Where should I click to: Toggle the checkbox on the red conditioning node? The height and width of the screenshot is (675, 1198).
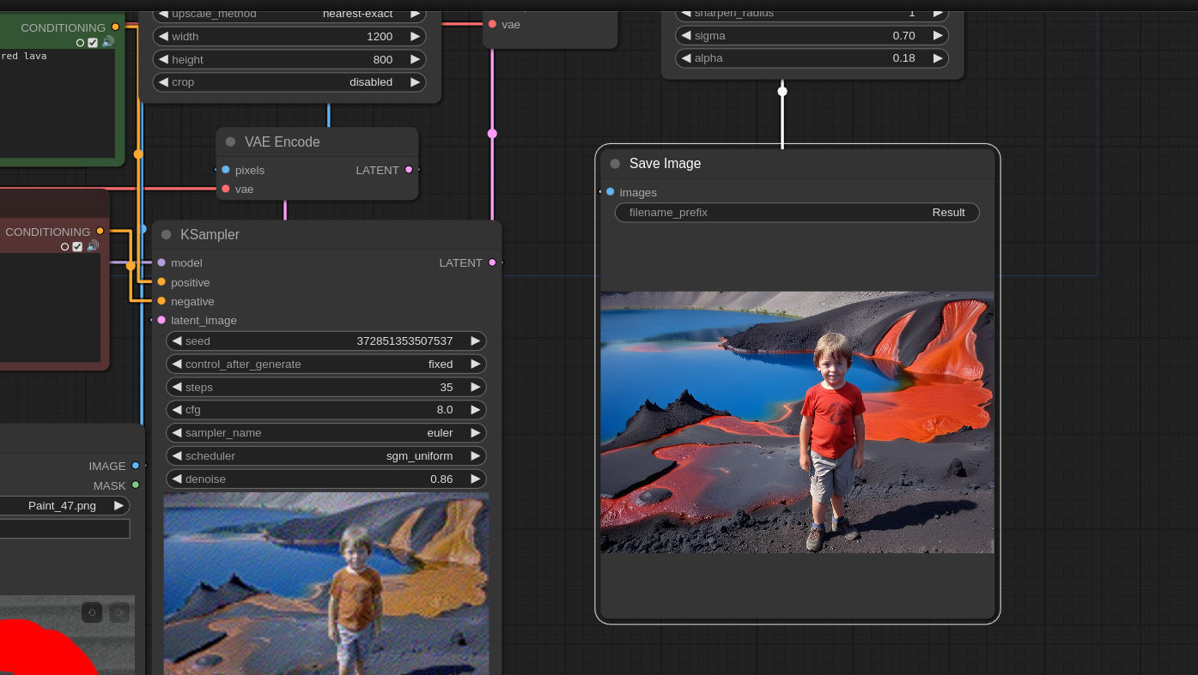tap(77, 246)
